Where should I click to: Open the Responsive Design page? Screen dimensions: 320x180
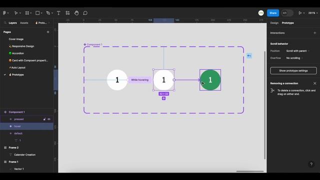tap(21, 46)
